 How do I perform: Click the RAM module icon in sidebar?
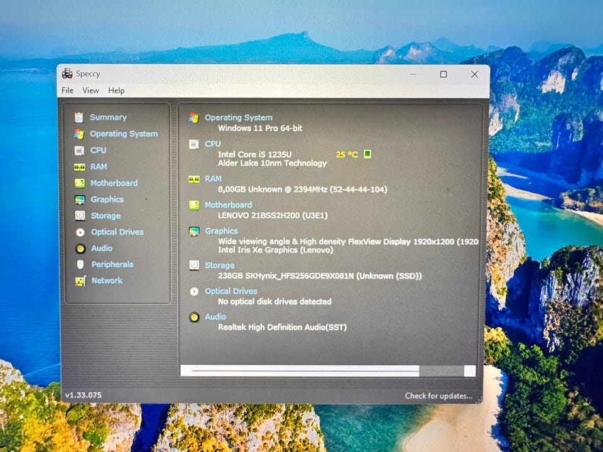(x=80, y=167)
